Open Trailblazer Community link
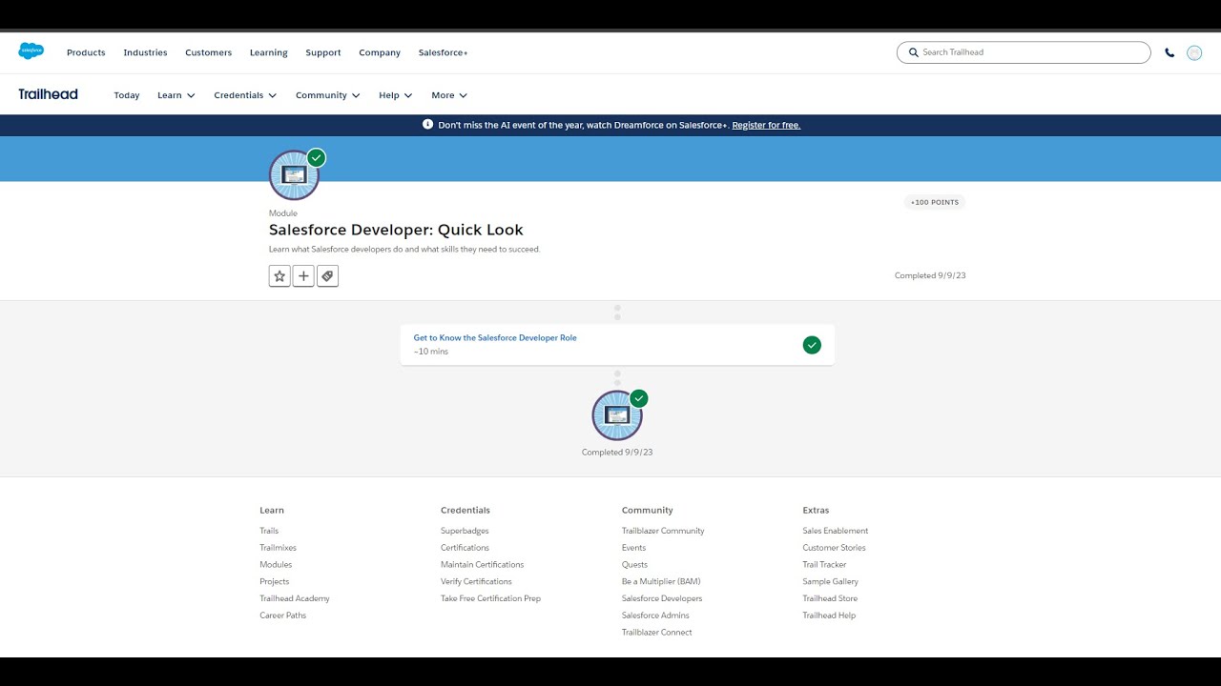 click(663, 531)
